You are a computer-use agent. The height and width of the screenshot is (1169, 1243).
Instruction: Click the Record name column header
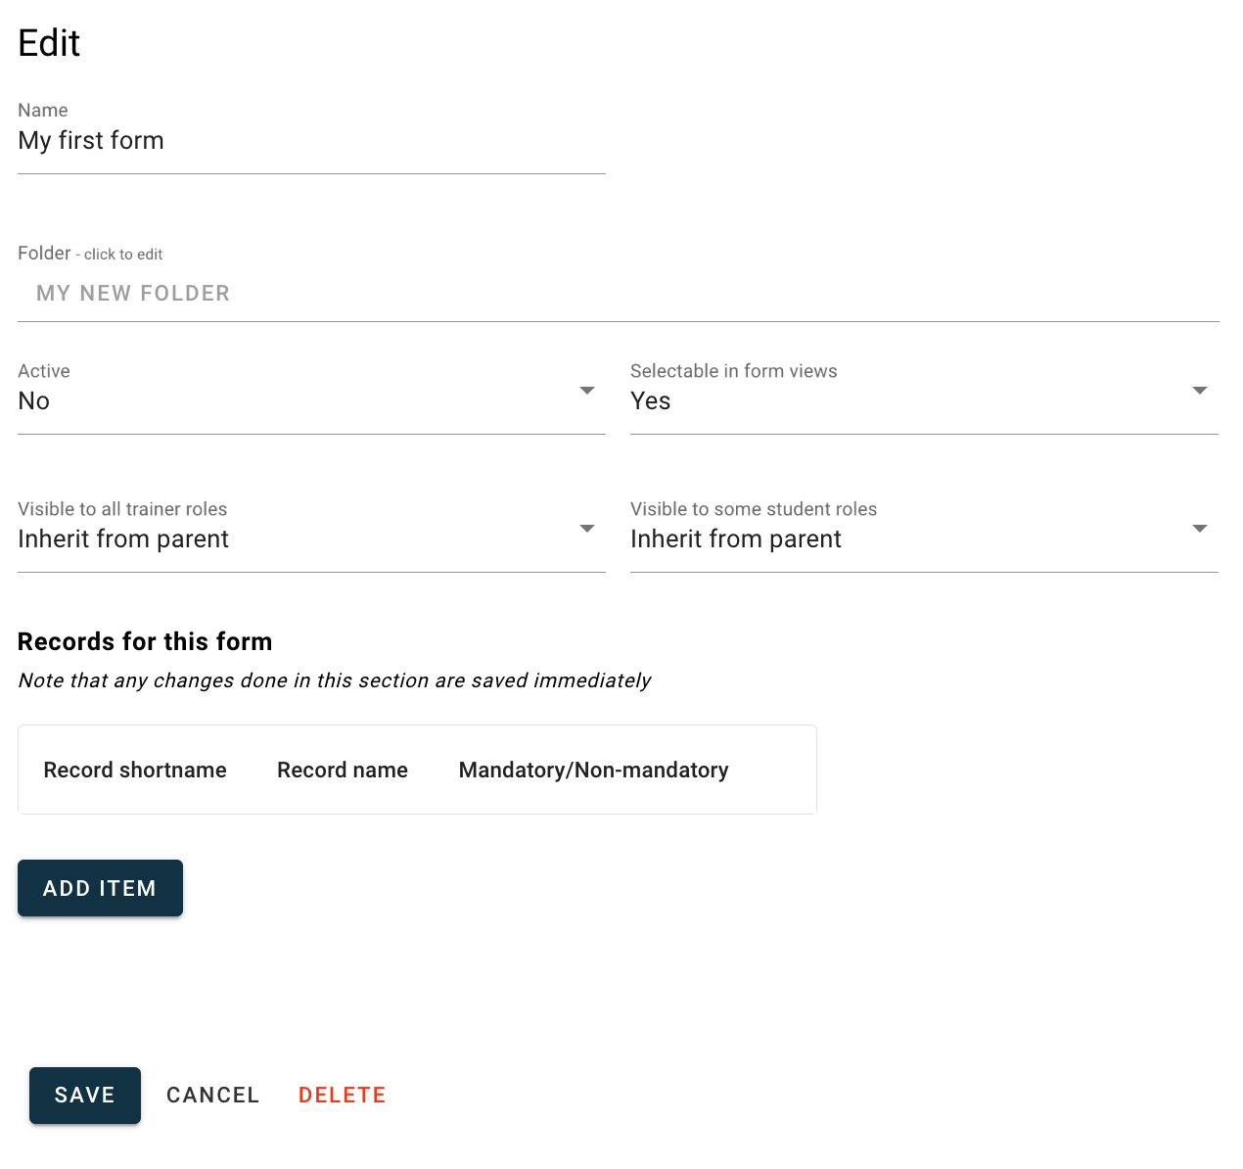(x=343, y=771)
